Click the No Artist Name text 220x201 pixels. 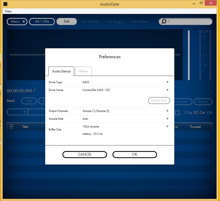[91, 21]
